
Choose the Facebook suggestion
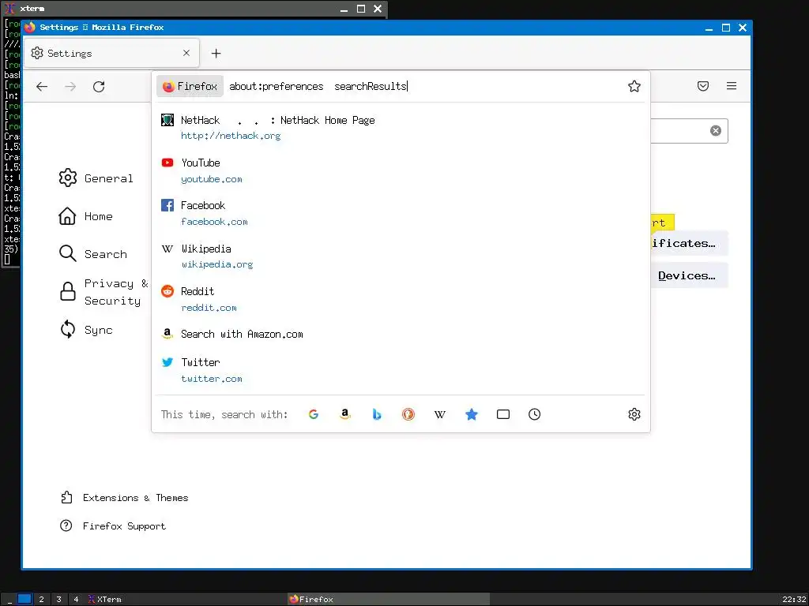click(400, 213)
